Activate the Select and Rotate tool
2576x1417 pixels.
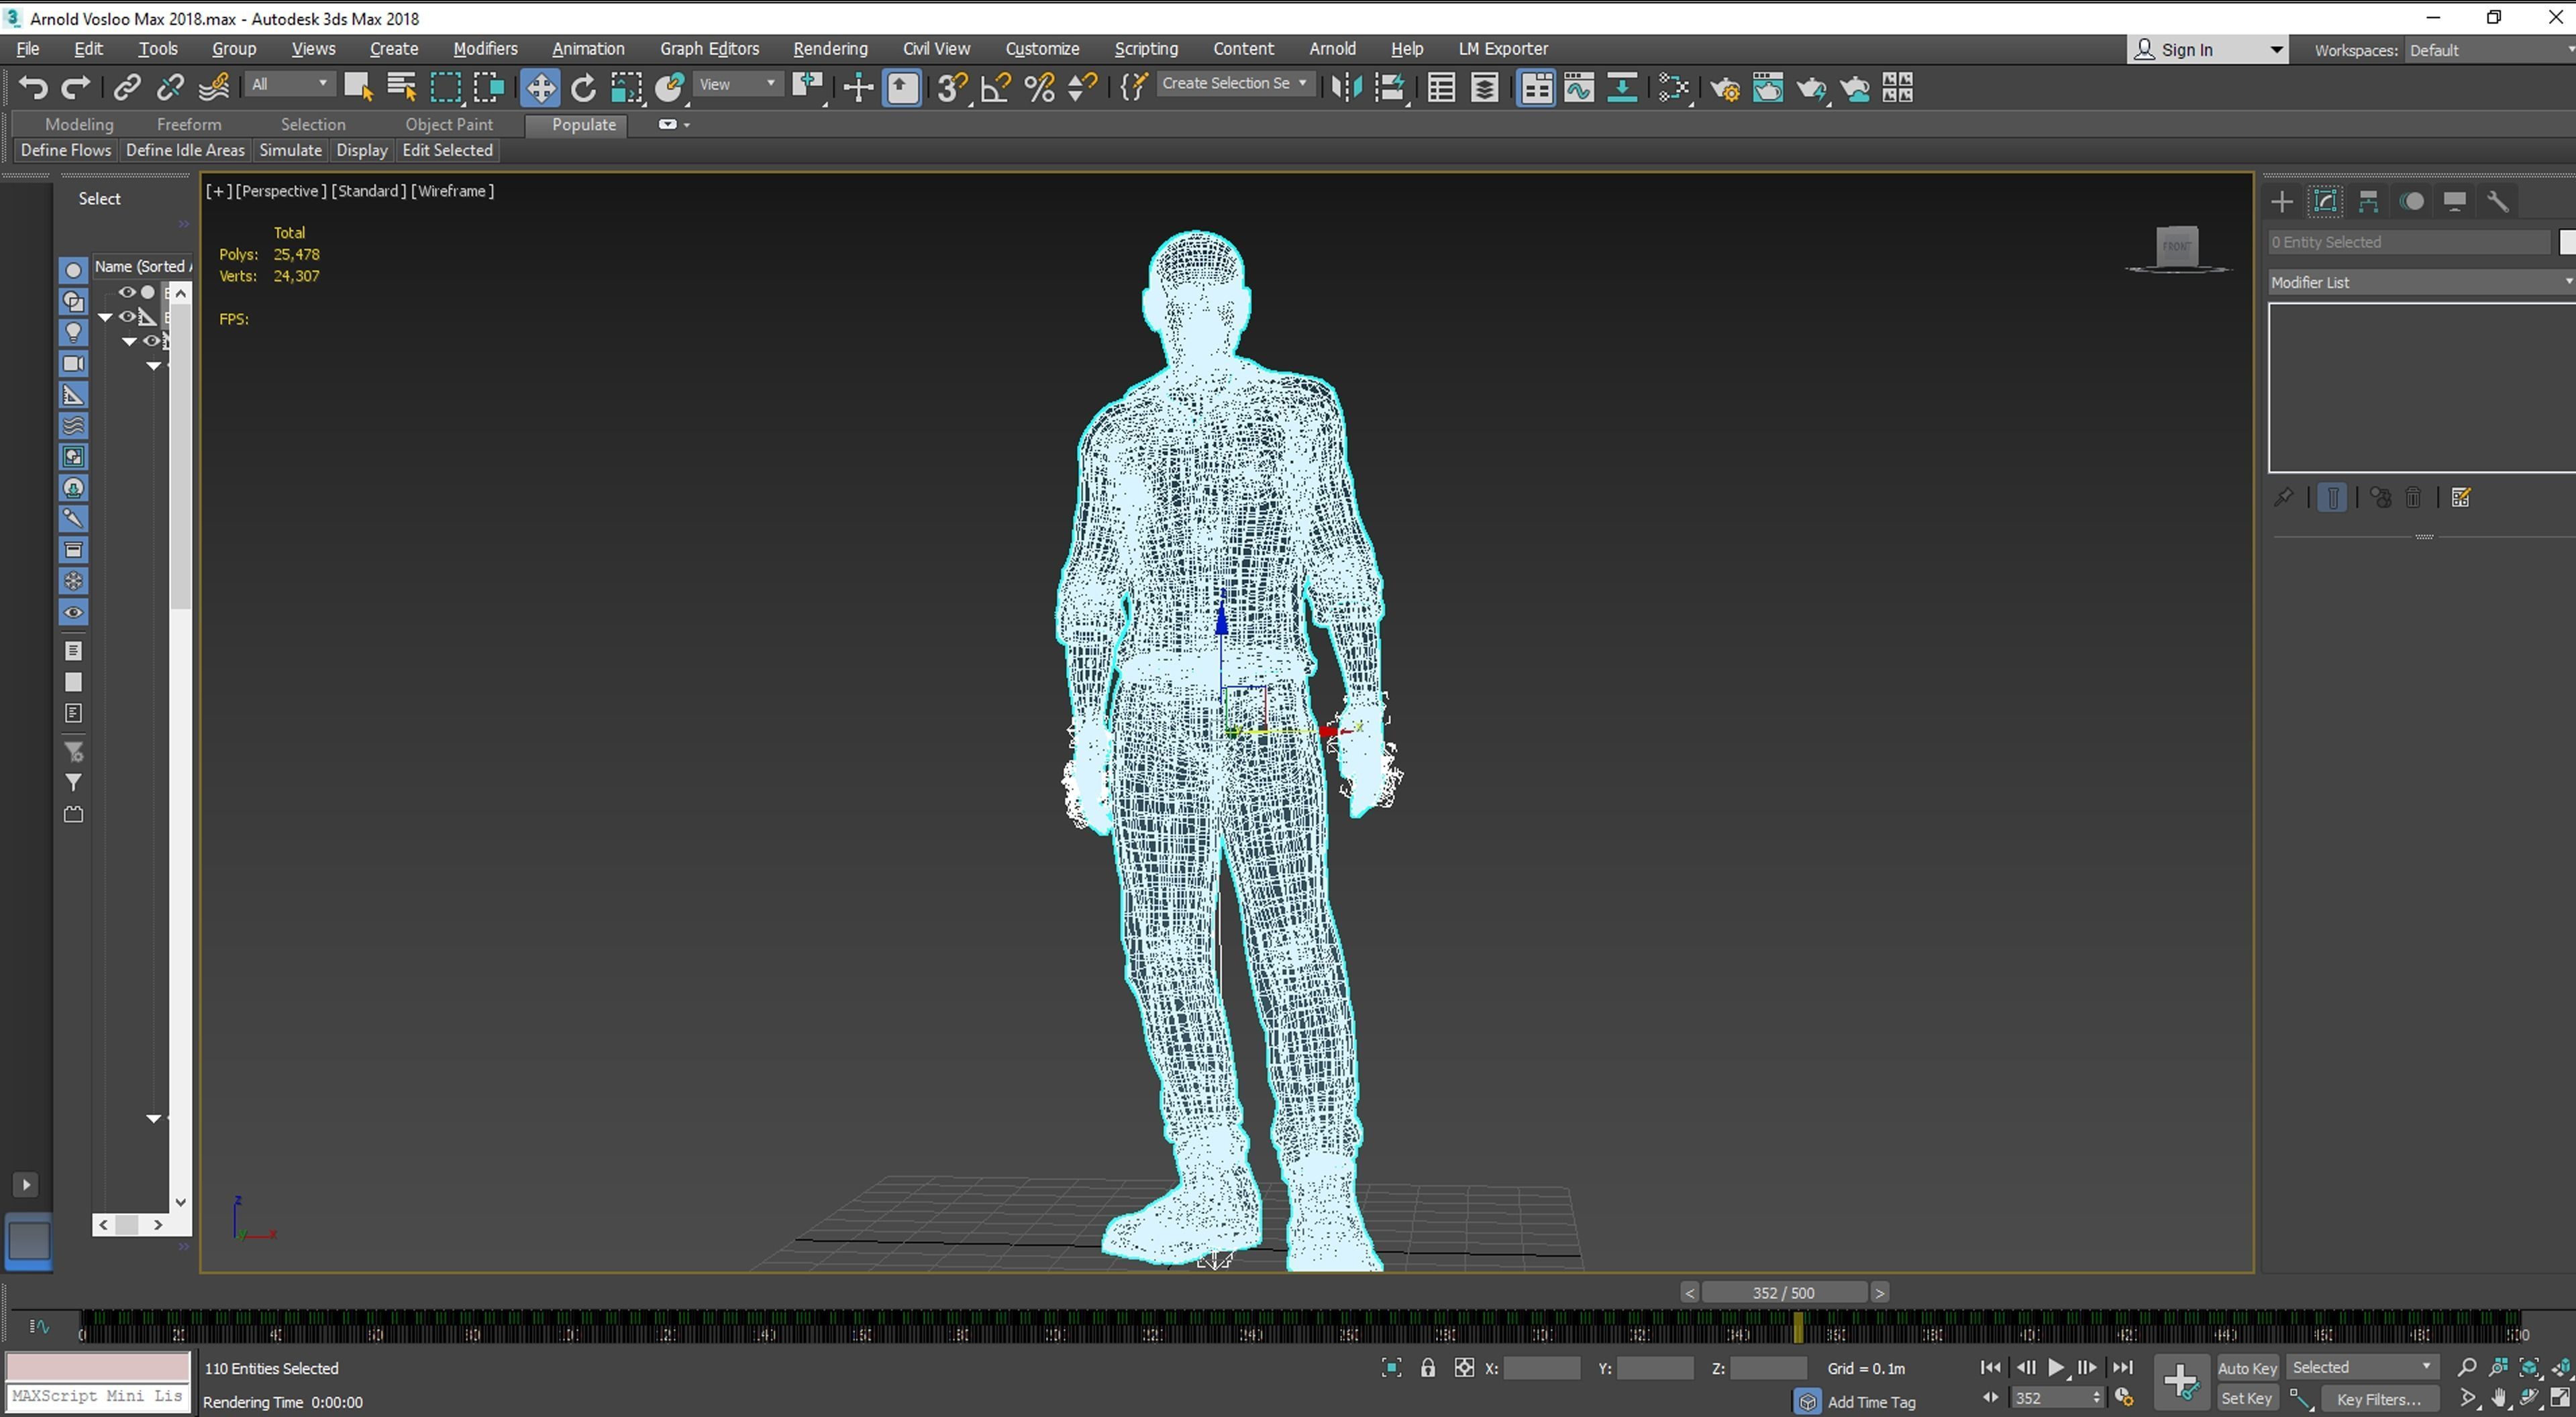[x=583, y=88]
